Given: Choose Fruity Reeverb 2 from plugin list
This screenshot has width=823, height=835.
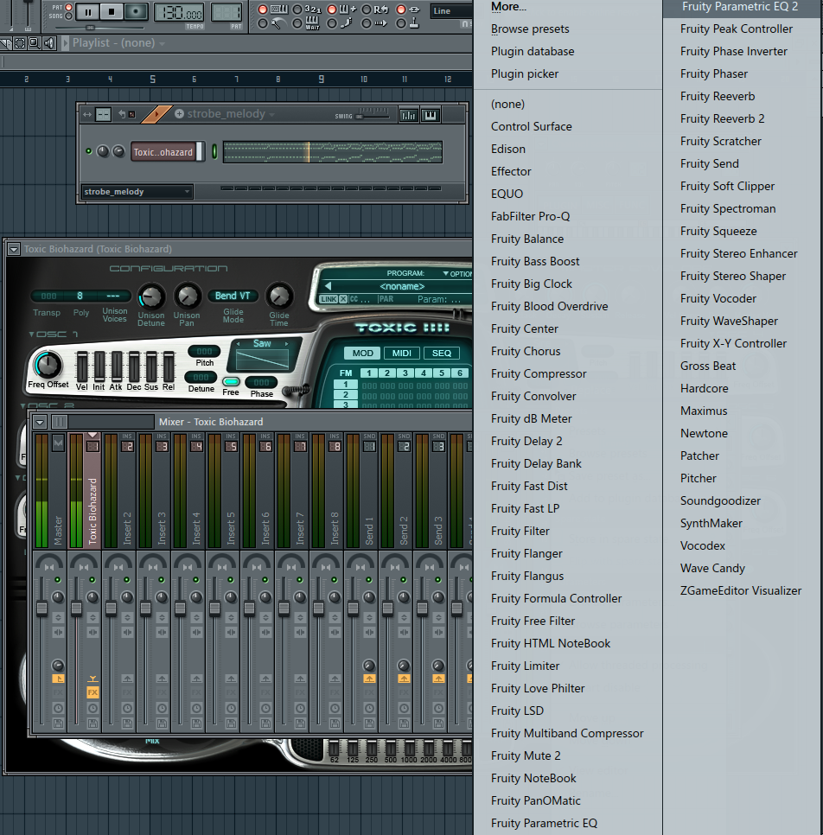Looking at the screenshot, I should (x=723, y=118).
